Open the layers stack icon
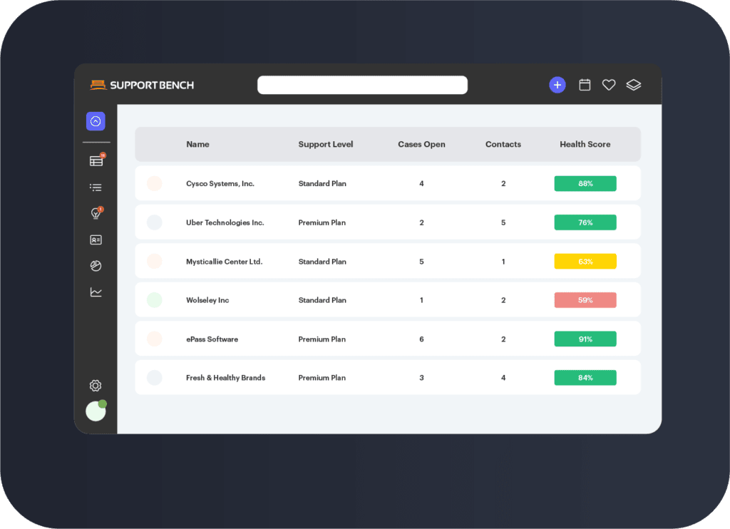Screen dimensions: 730x529 tap(634, 85)
